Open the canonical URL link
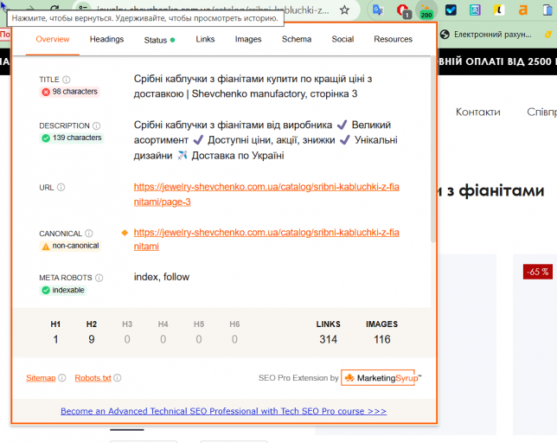The image size is (557, 443). click(x=266, y=240)
